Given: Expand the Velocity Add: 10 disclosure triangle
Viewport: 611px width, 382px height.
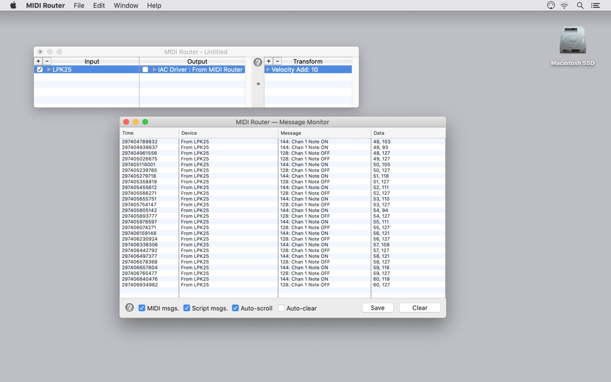Looking at the screenshot, I should [268, 69].
